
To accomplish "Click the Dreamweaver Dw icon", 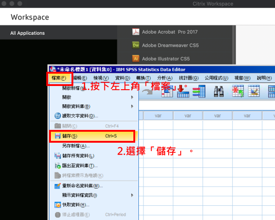I will tap(136, 45).
